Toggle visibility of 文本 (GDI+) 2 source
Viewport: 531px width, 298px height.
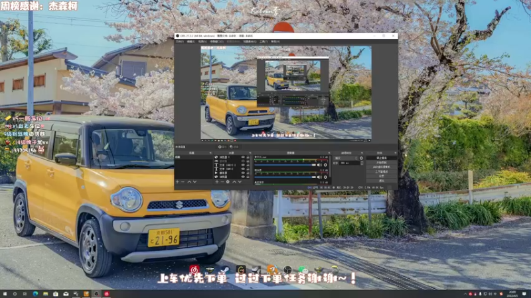click(243, 165)
